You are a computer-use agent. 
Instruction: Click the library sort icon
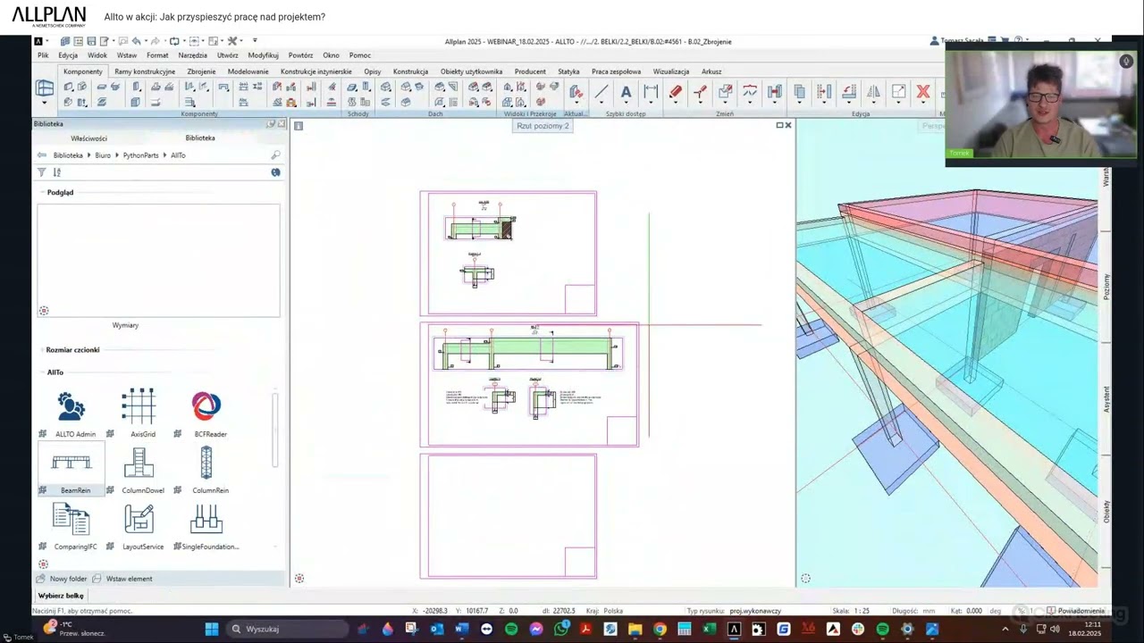56,172
